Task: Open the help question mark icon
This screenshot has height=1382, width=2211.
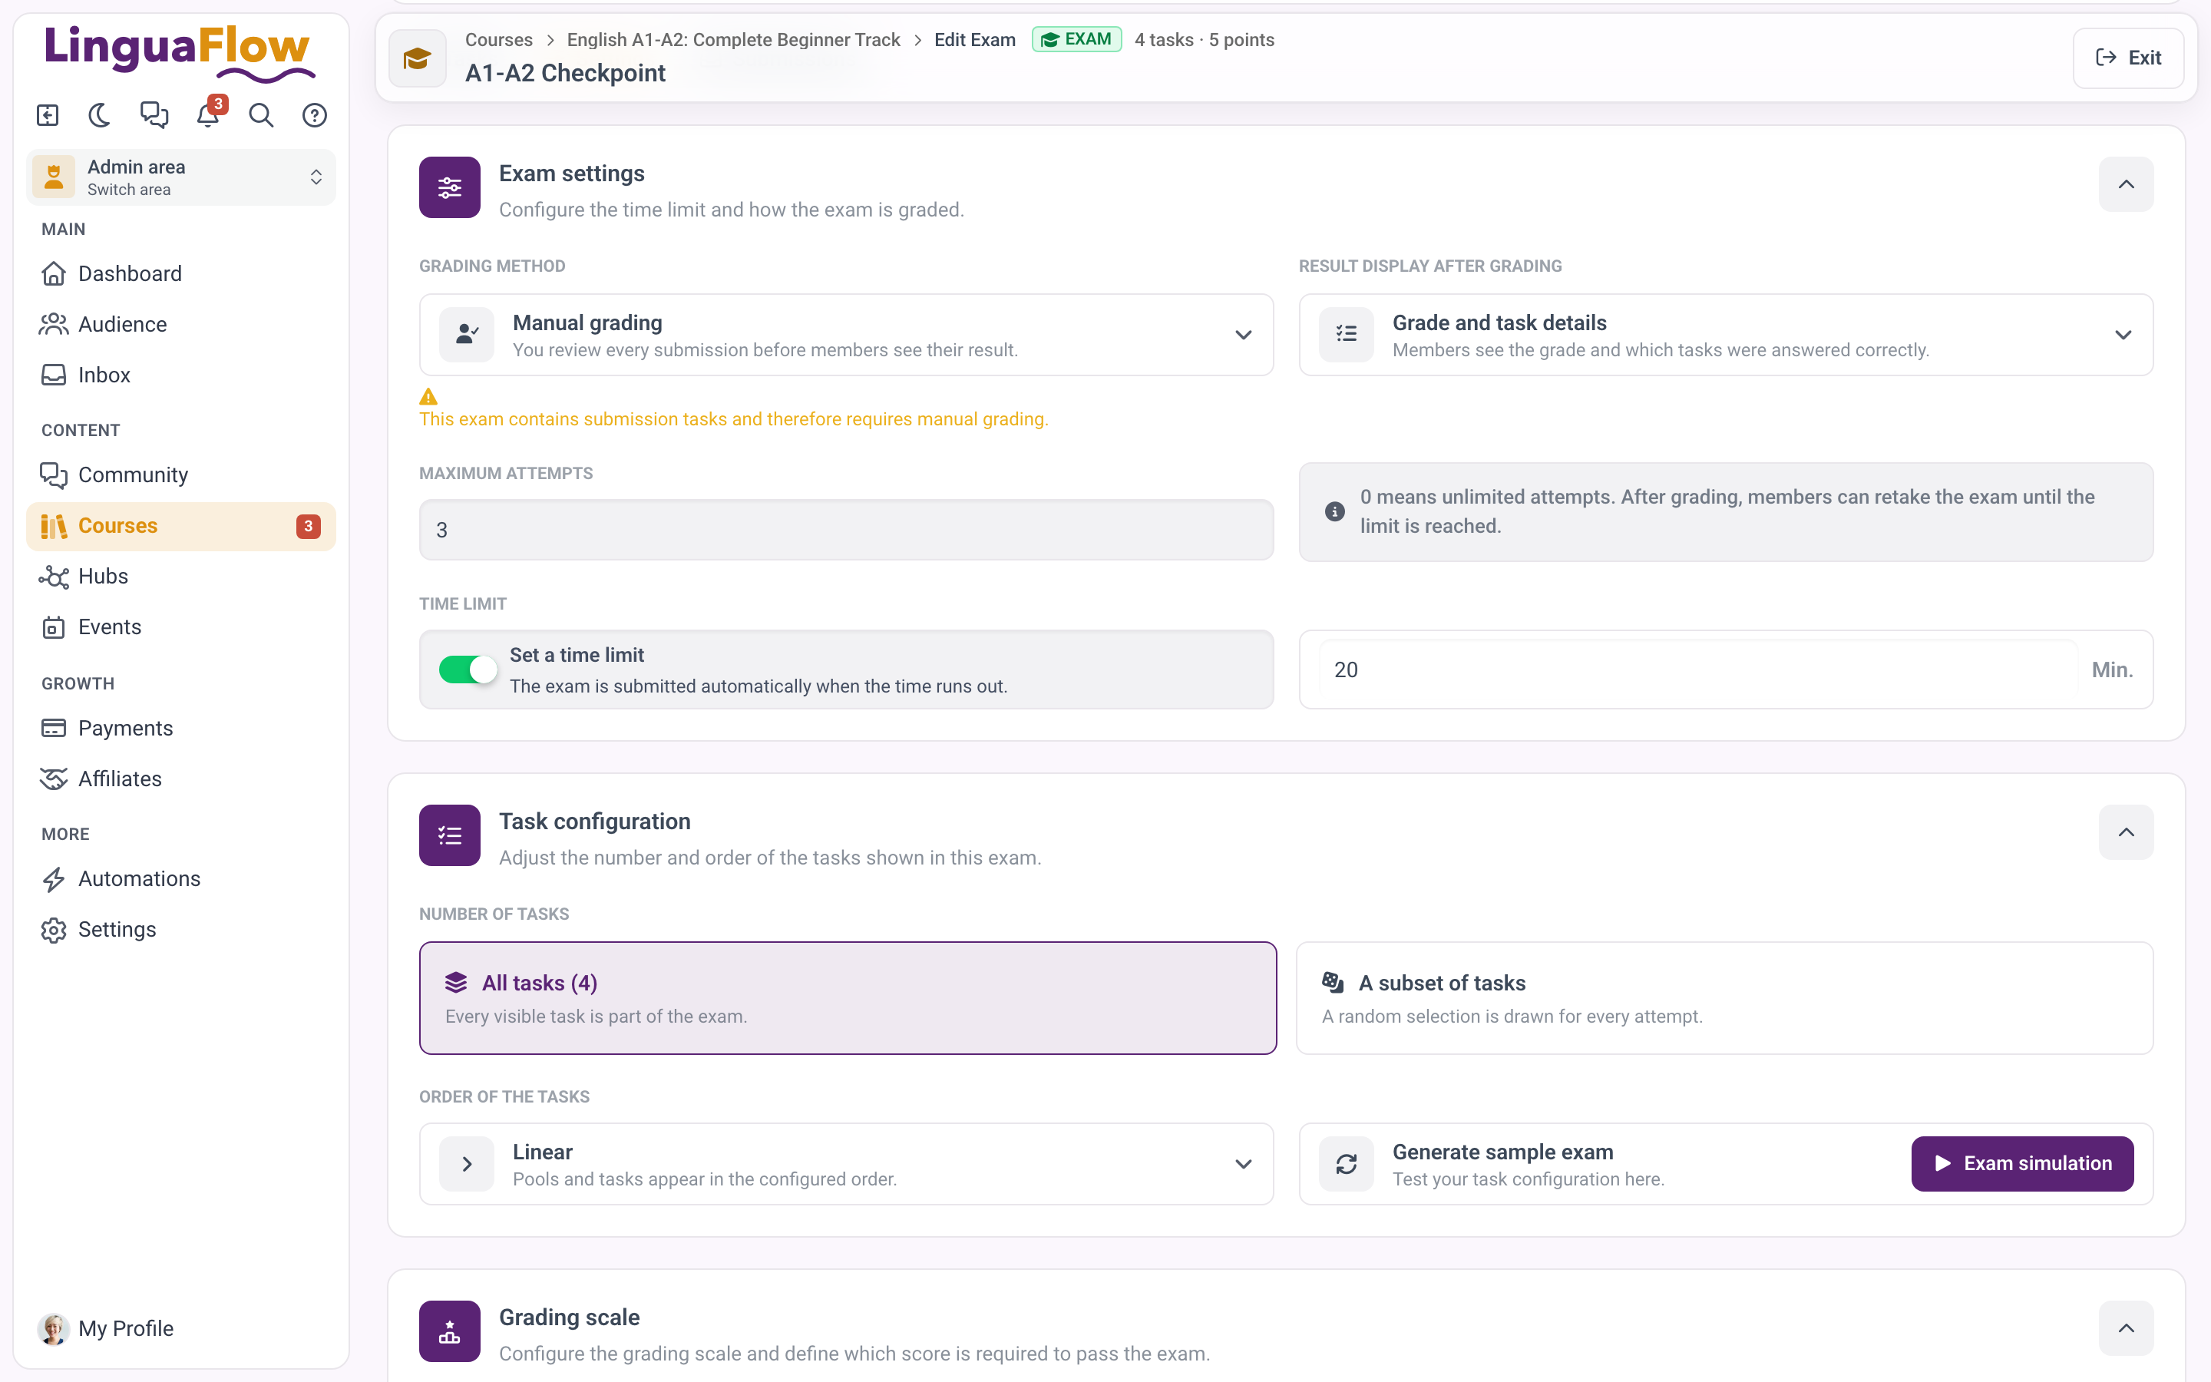Action: [314, 115]
